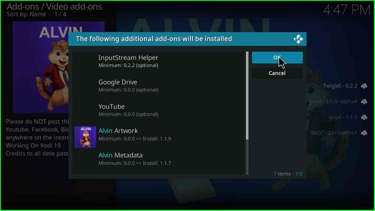Image resolution: width=375 pixels, height=211 pixels.
Task: Click the Kodi logo in the dialog header
Action: (x=298, y=39)
